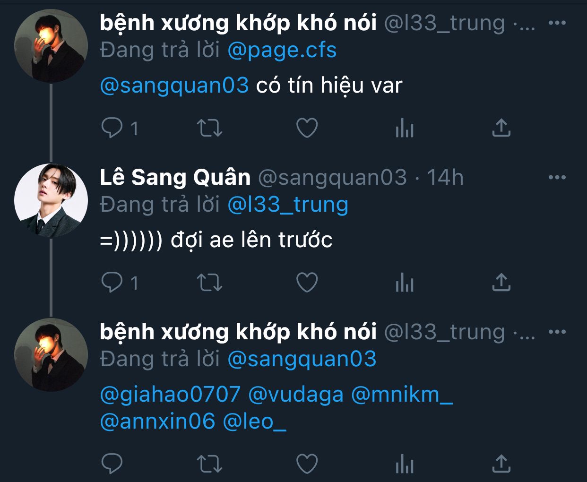Viewport: 587px width, 482px height.
Task: Click the @l33_trung reply-to link
Action: click(x=288, y=205)
